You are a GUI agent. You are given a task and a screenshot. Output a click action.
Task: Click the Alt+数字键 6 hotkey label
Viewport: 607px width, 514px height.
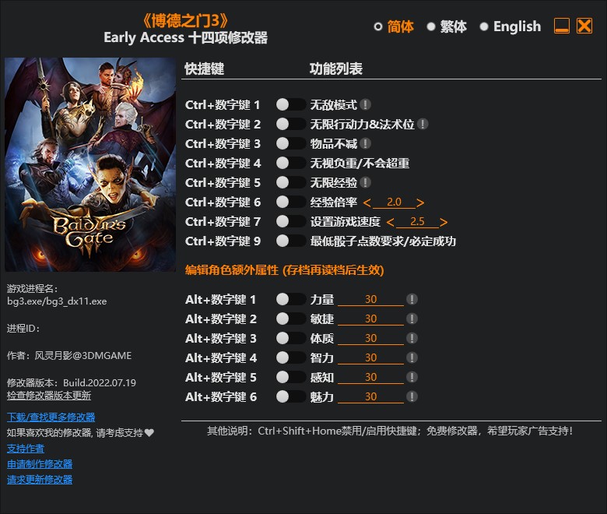click(221, 396)
